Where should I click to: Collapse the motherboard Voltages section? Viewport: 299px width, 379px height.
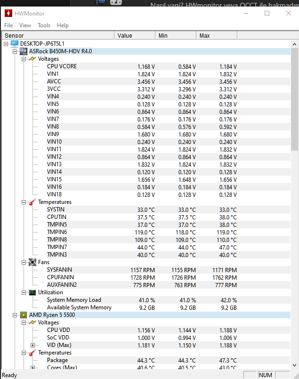coord(24,59)
